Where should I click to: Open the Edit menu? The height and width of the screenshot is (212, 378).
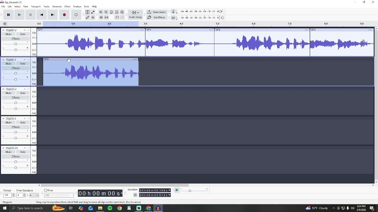pyautogui.click(x=10, y=6)
